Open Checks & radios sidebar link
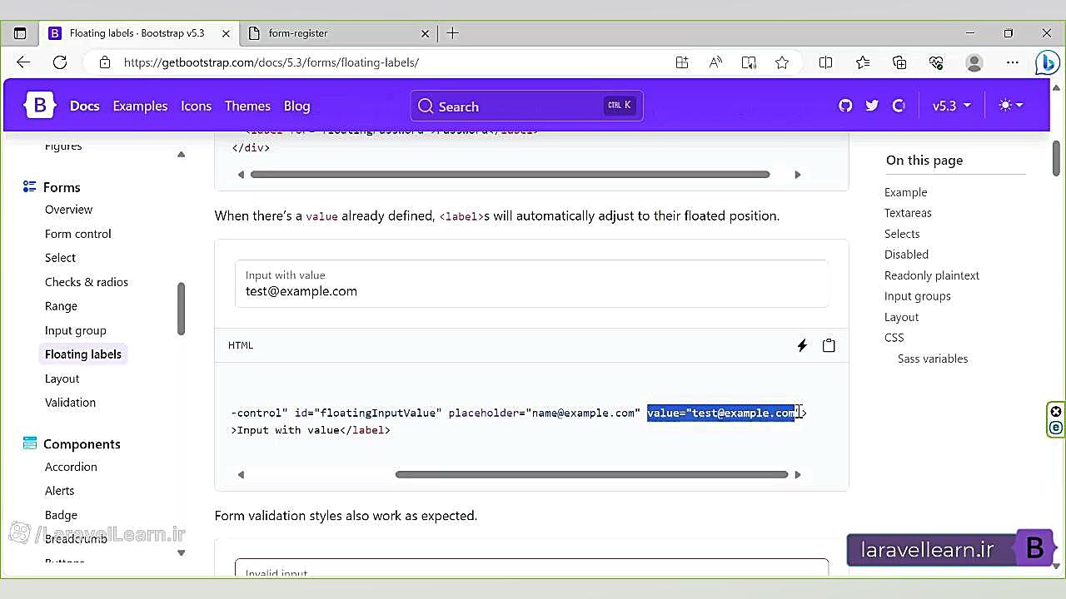Screen dimensions: 1066x599 (x=87, y=282)
